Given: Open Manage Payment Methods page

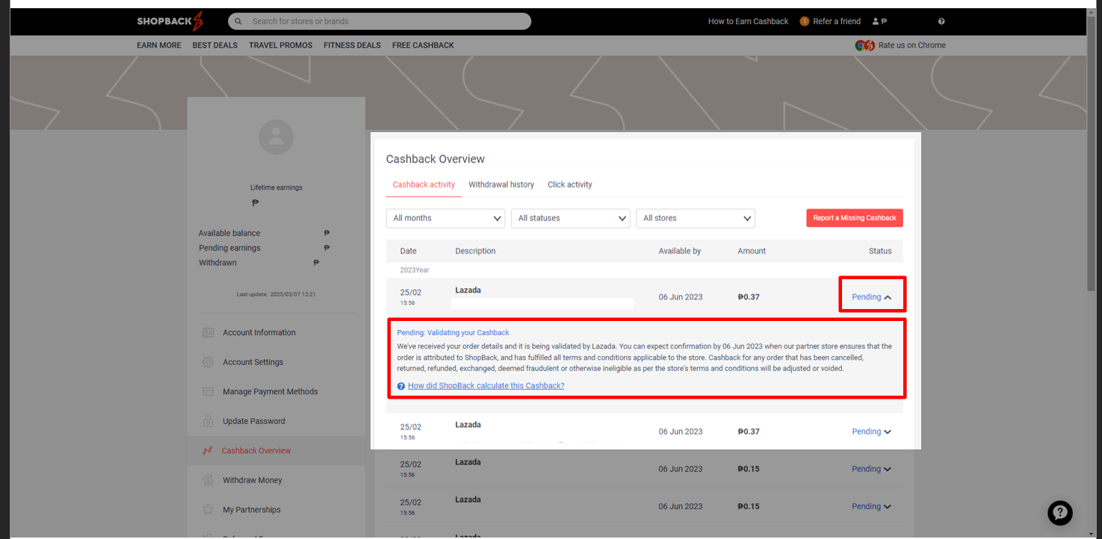Looking at the screenshot, I should click(x=270, y=391).
